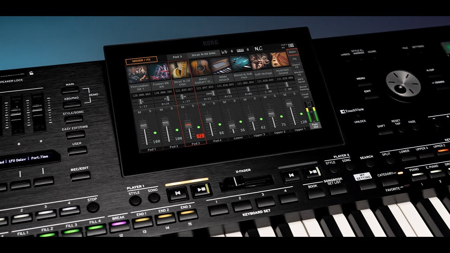Click the STYLE/SONG mode button
450x253 pixels.
[x=73, y=119]
